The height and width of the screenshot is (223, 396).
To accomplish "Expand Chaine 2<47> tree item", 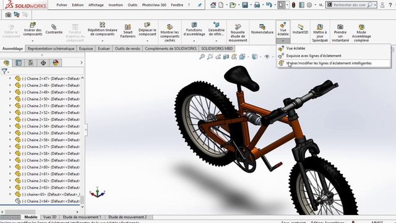I will pyautogui.click(x=10, y=79).
